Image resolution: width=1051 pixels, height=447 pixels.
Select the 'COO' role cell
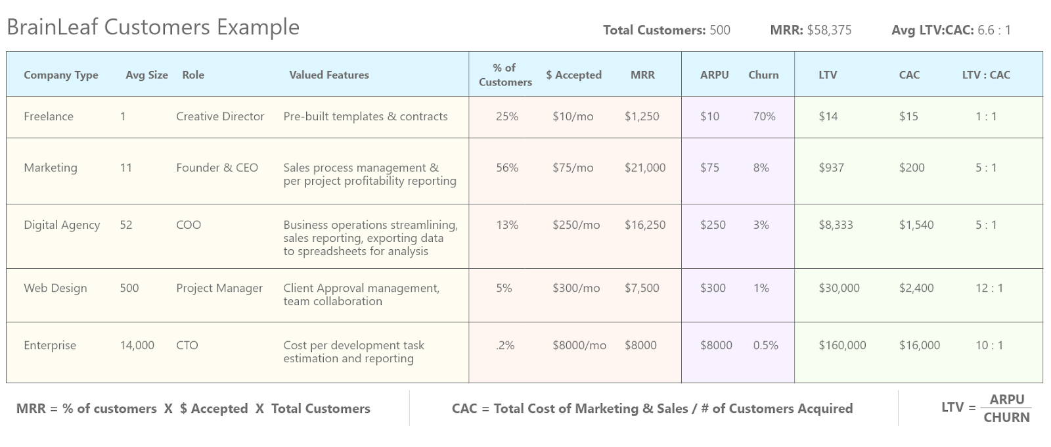(x=189, y=225)
